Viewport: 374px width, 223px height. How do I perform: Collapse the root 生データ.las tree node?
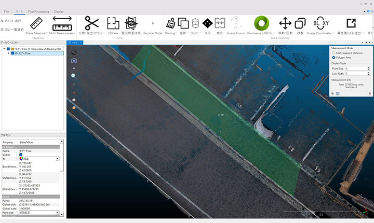click(x=4, y=49)
